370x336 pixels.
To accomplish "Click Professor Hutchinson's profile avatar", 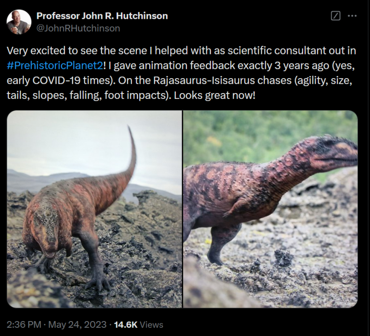I will 19,22.
